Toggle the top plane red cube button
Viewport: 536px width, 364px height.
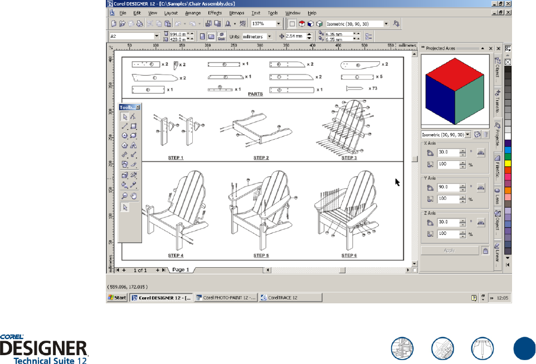(301, 23)
